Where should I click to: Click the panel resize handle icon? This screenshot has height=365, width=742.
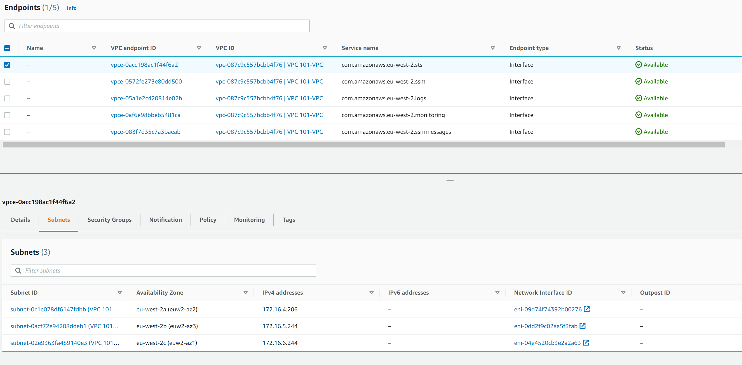pos(450,181)
